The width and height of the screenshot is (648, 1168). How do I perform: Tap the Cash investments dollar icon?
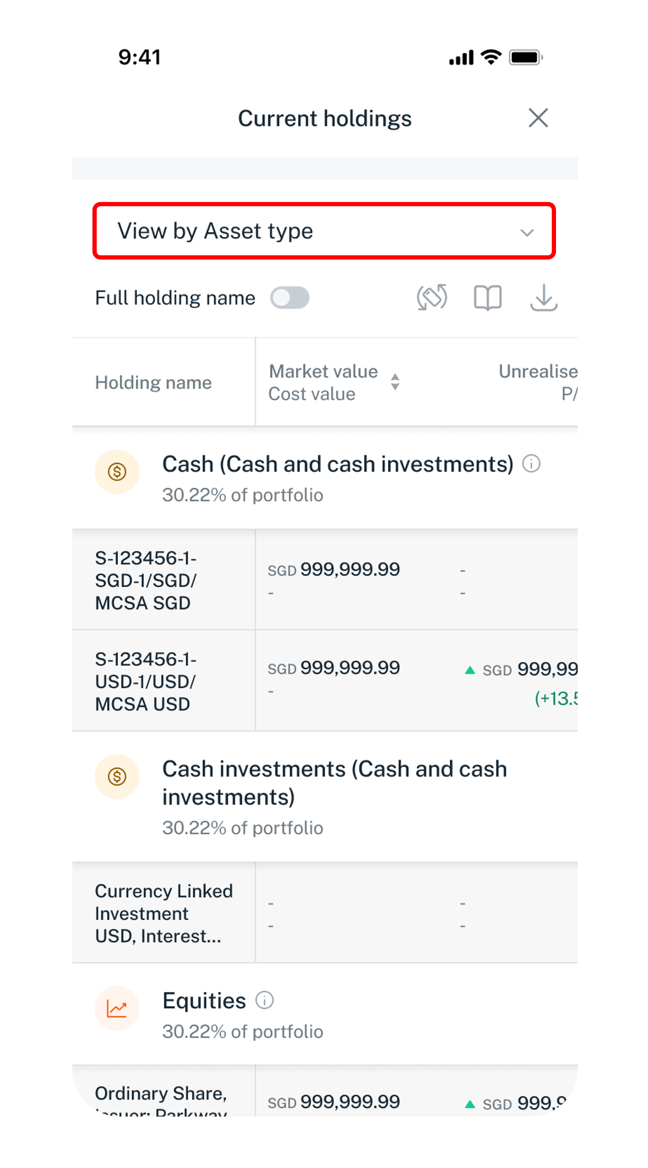coord(117,776)
